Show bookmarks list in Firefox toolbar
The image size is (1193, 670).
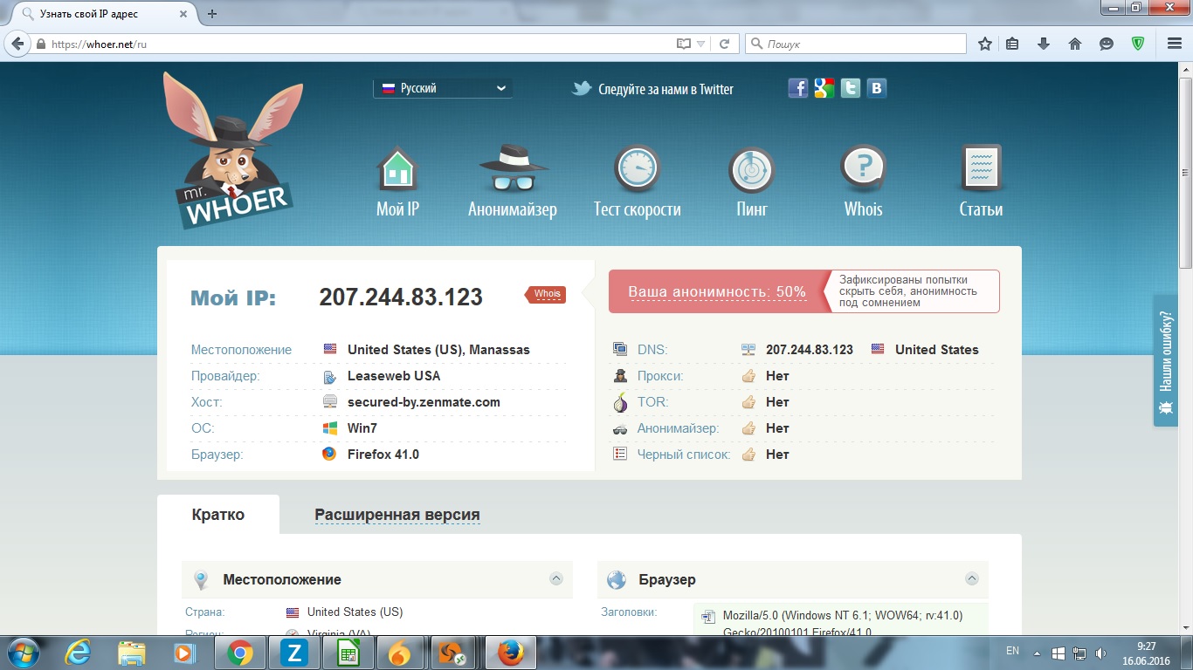pos(1013,44)
